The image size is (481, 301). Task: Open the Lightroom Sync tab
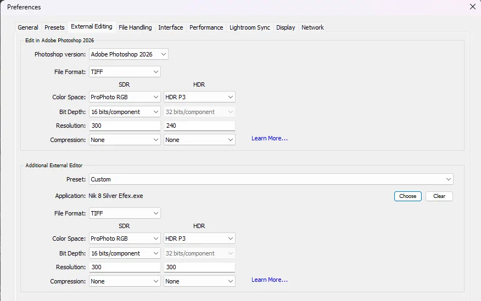click(x=249, y=27)
